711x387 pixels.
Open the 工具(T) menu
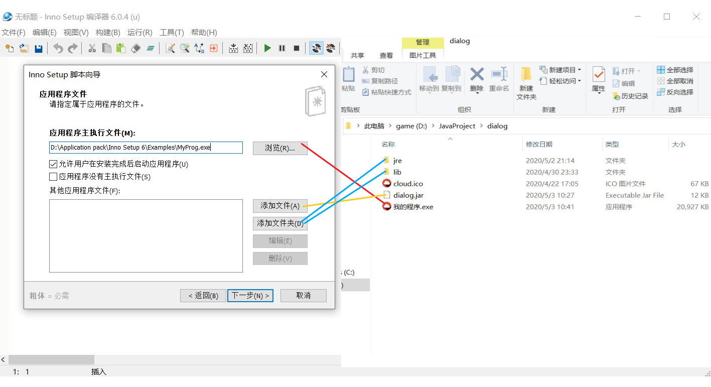(172, 32)
